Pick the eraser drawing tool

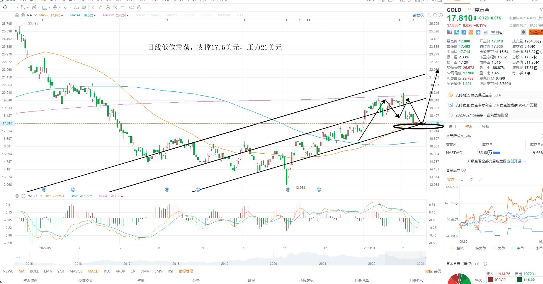click(93, 7)
